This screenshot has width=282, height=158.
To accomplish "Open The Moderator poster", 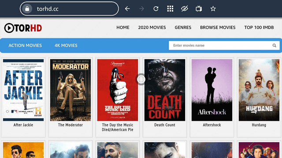I will point(70,90).
